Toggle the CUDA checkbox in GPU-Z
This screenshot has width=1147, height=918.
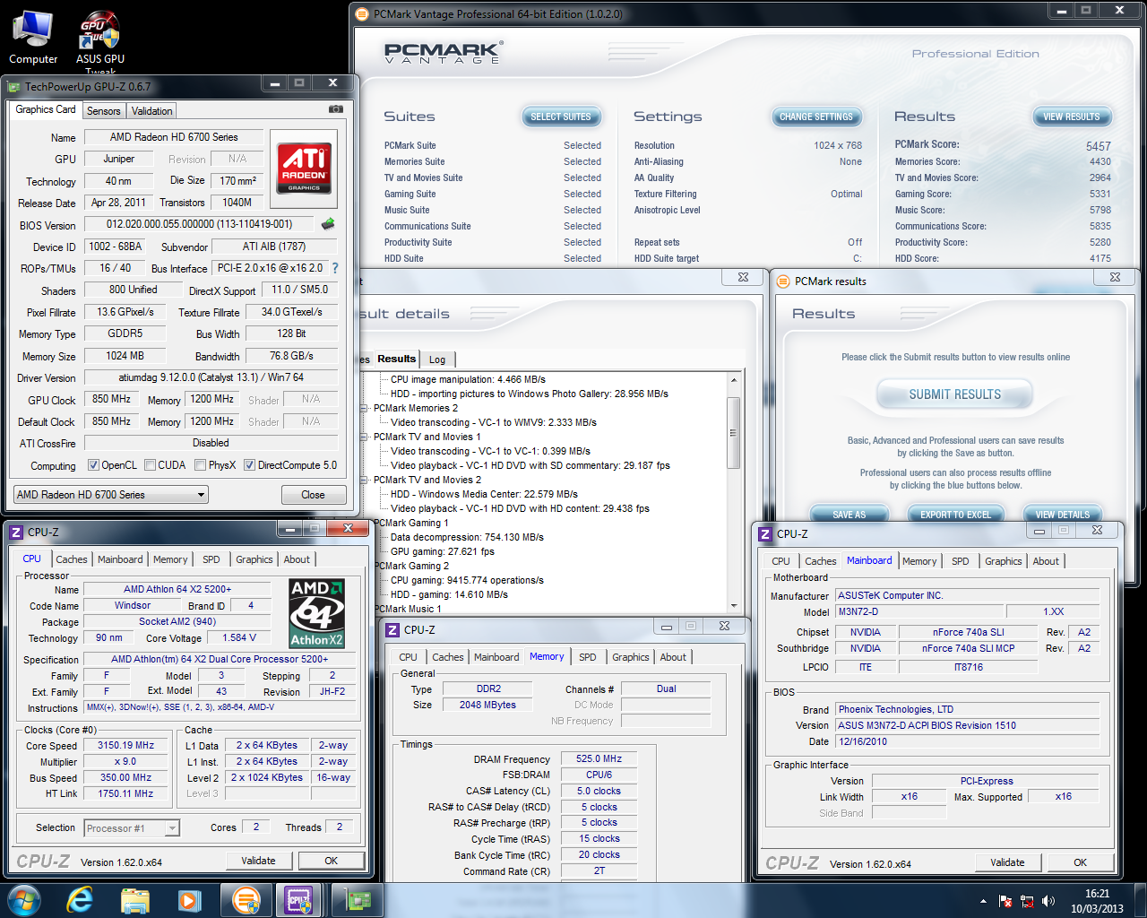(150, 465)
